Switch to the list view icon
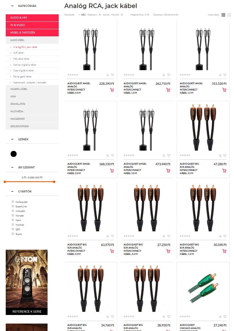The width and height of the screenshot is (234, 331). pyautogui.click(x=229, y=15)
